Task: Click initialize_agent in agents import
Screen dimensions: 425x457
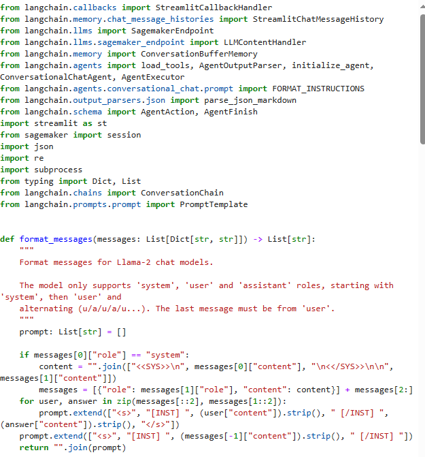Action: pyautogui.click(x=330, y=65)
